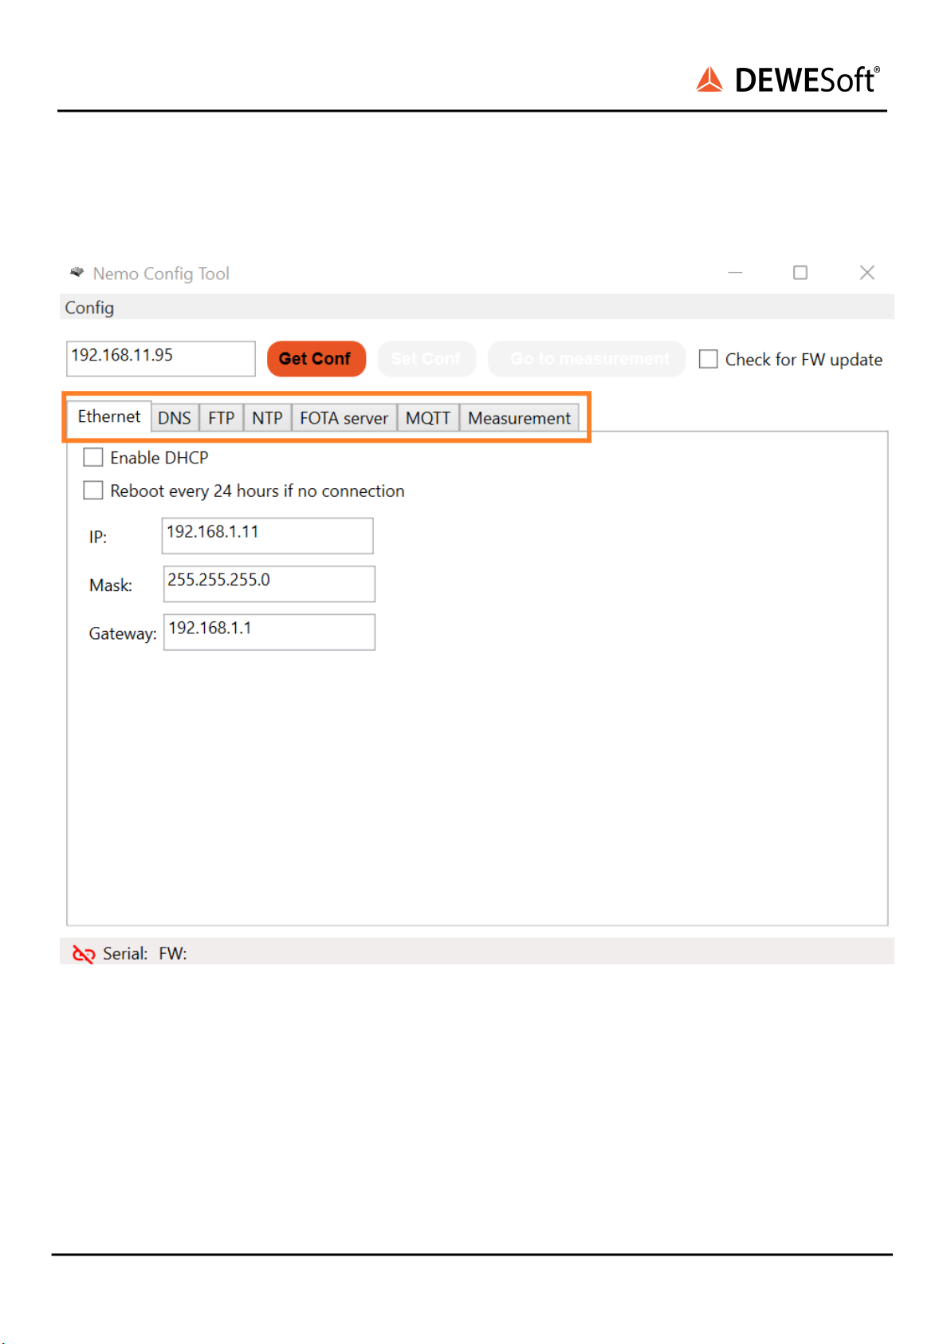This screenshot has width=951, height=1344.
Task: Select the Ethernet tab
Action: (109, 416)
